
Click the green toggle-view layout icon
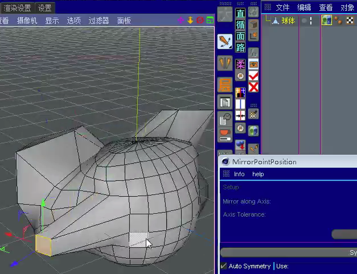(210, 20)
